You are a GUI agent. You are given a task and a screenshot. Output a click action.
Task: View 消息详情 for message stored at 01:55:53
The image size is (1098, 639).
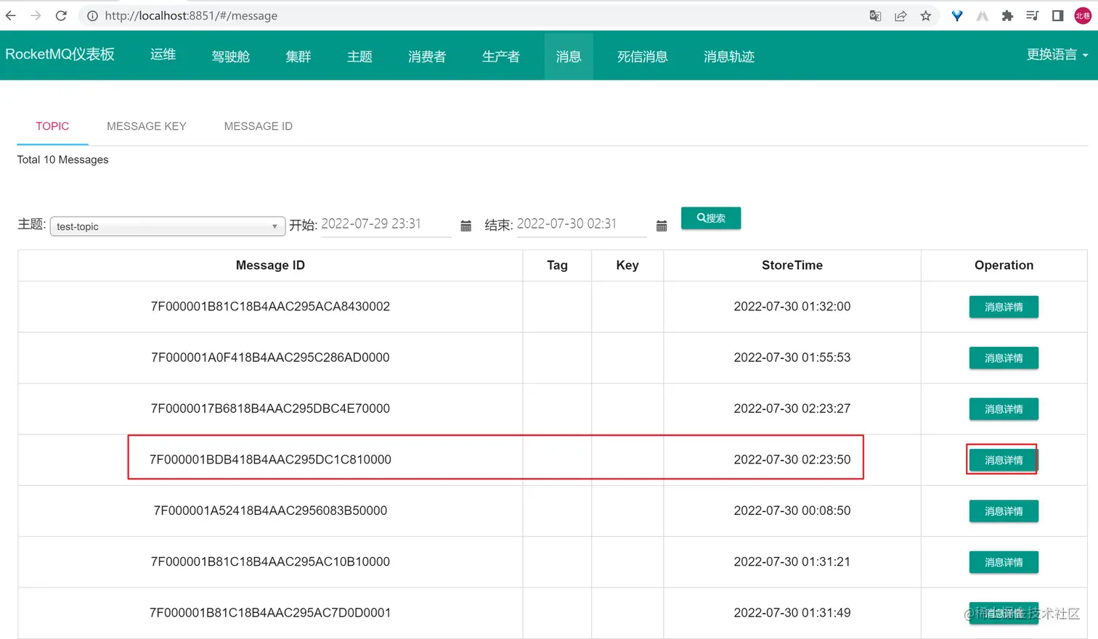1004,358
